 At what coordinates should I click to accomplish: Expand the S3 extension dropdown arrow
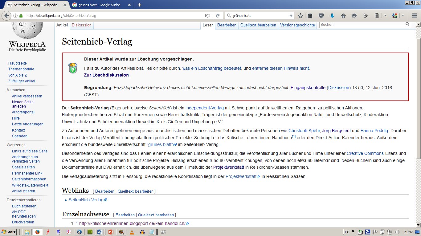click(x=403, y=16)
